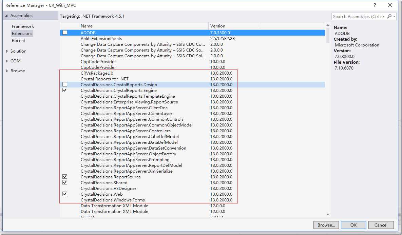Select CrystalDecisions.ReportAppServer.Prompting row

[193, 159]
